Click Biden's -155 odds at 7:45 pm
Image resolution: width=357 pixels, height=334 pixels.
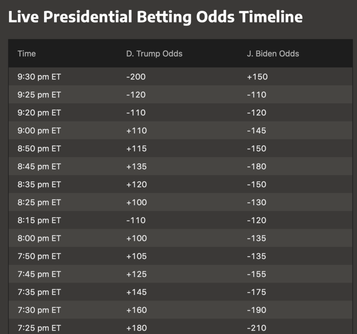pyautogui.click(x=257, y=274)
